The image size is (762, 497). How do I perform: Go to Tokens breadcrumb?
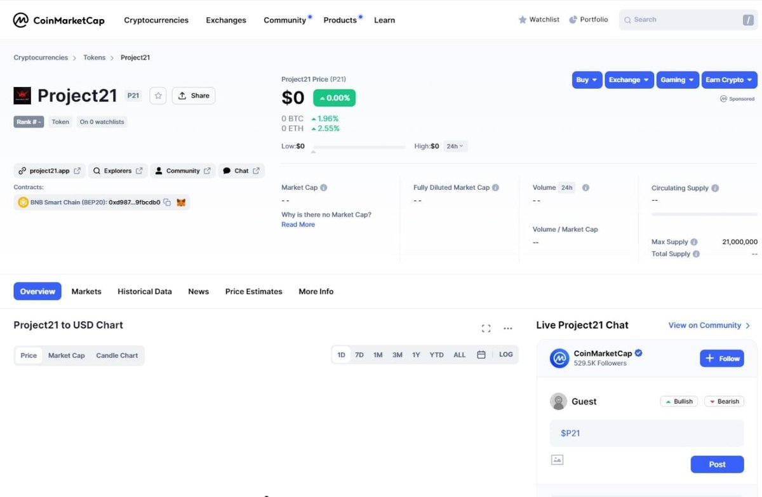tap(95, 58)
